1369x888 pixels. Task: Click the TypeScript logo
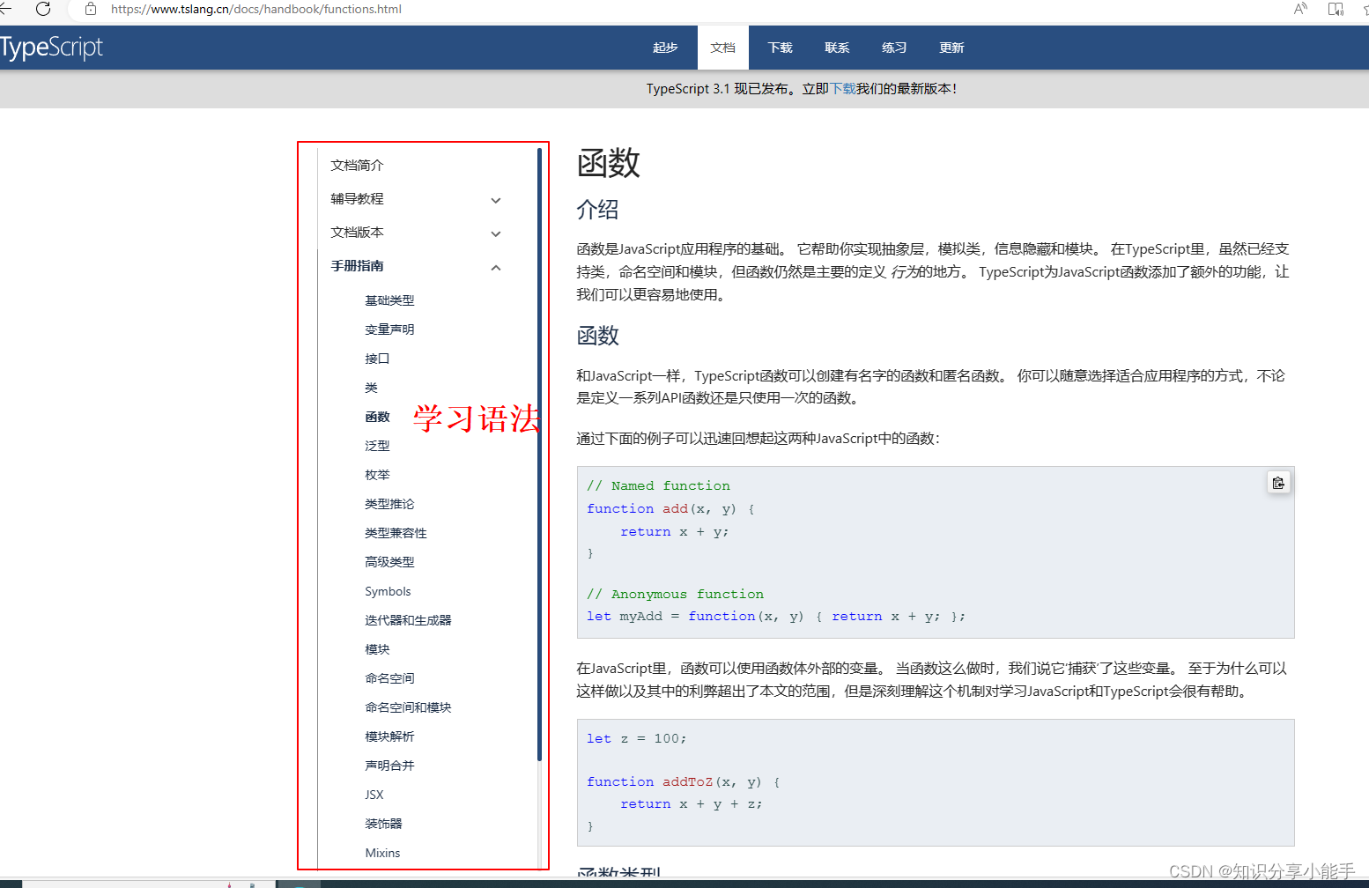(51, 48)
